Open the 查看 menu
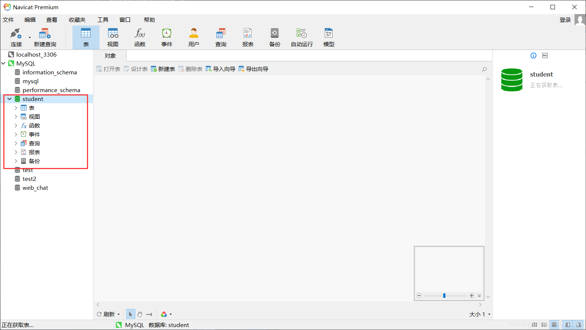Screen dimensions: 586x330 (52, 20)
